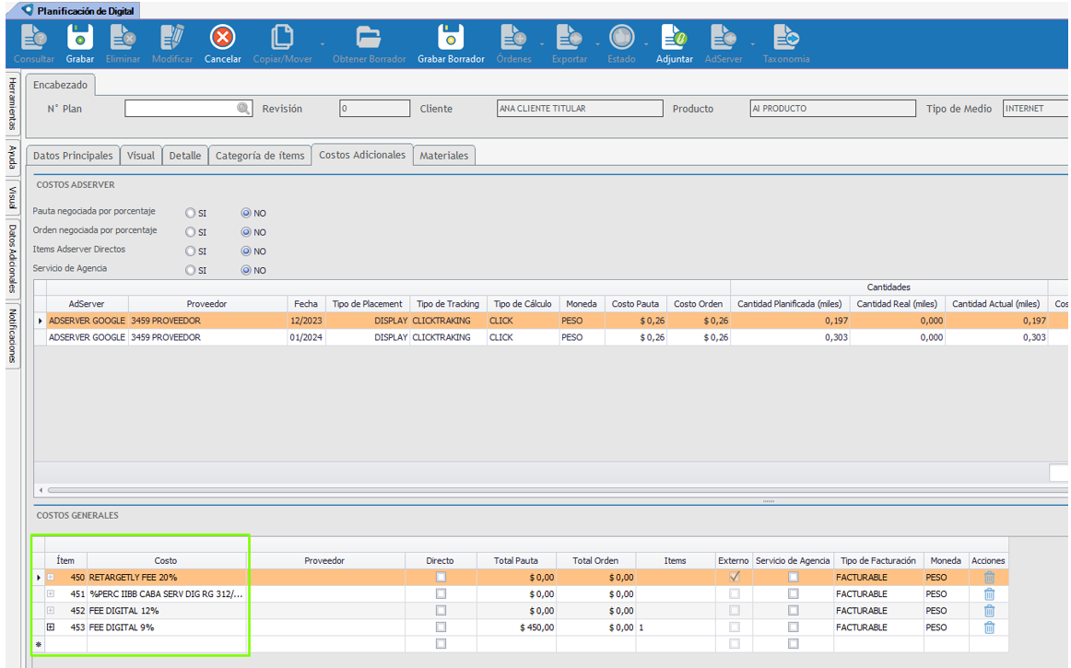The width and height of the screenshot is (1071, 668).
Task: Open the Visual side panel
Action: pyautogui.click(x=12, y=197)
